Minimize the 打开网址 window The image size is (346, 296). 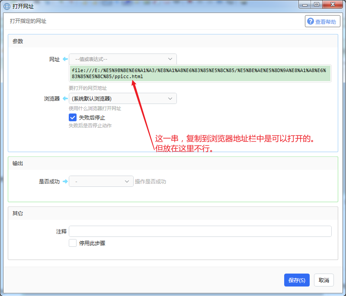305,4
